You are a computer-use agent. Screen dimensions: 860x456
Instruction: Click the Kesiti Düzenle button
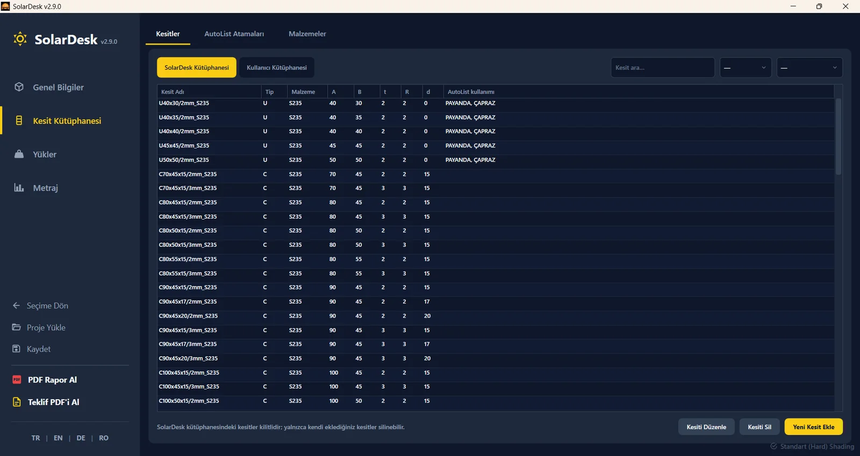pyautogui.click(x=706, y=427)
